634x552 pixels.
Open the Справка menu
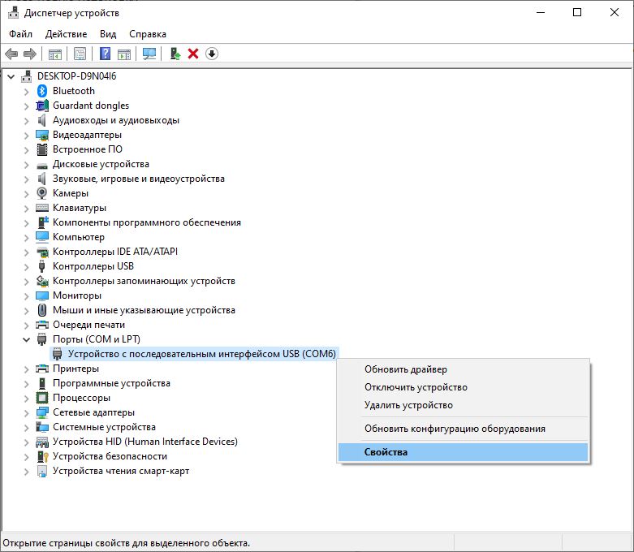coord(148,34)
